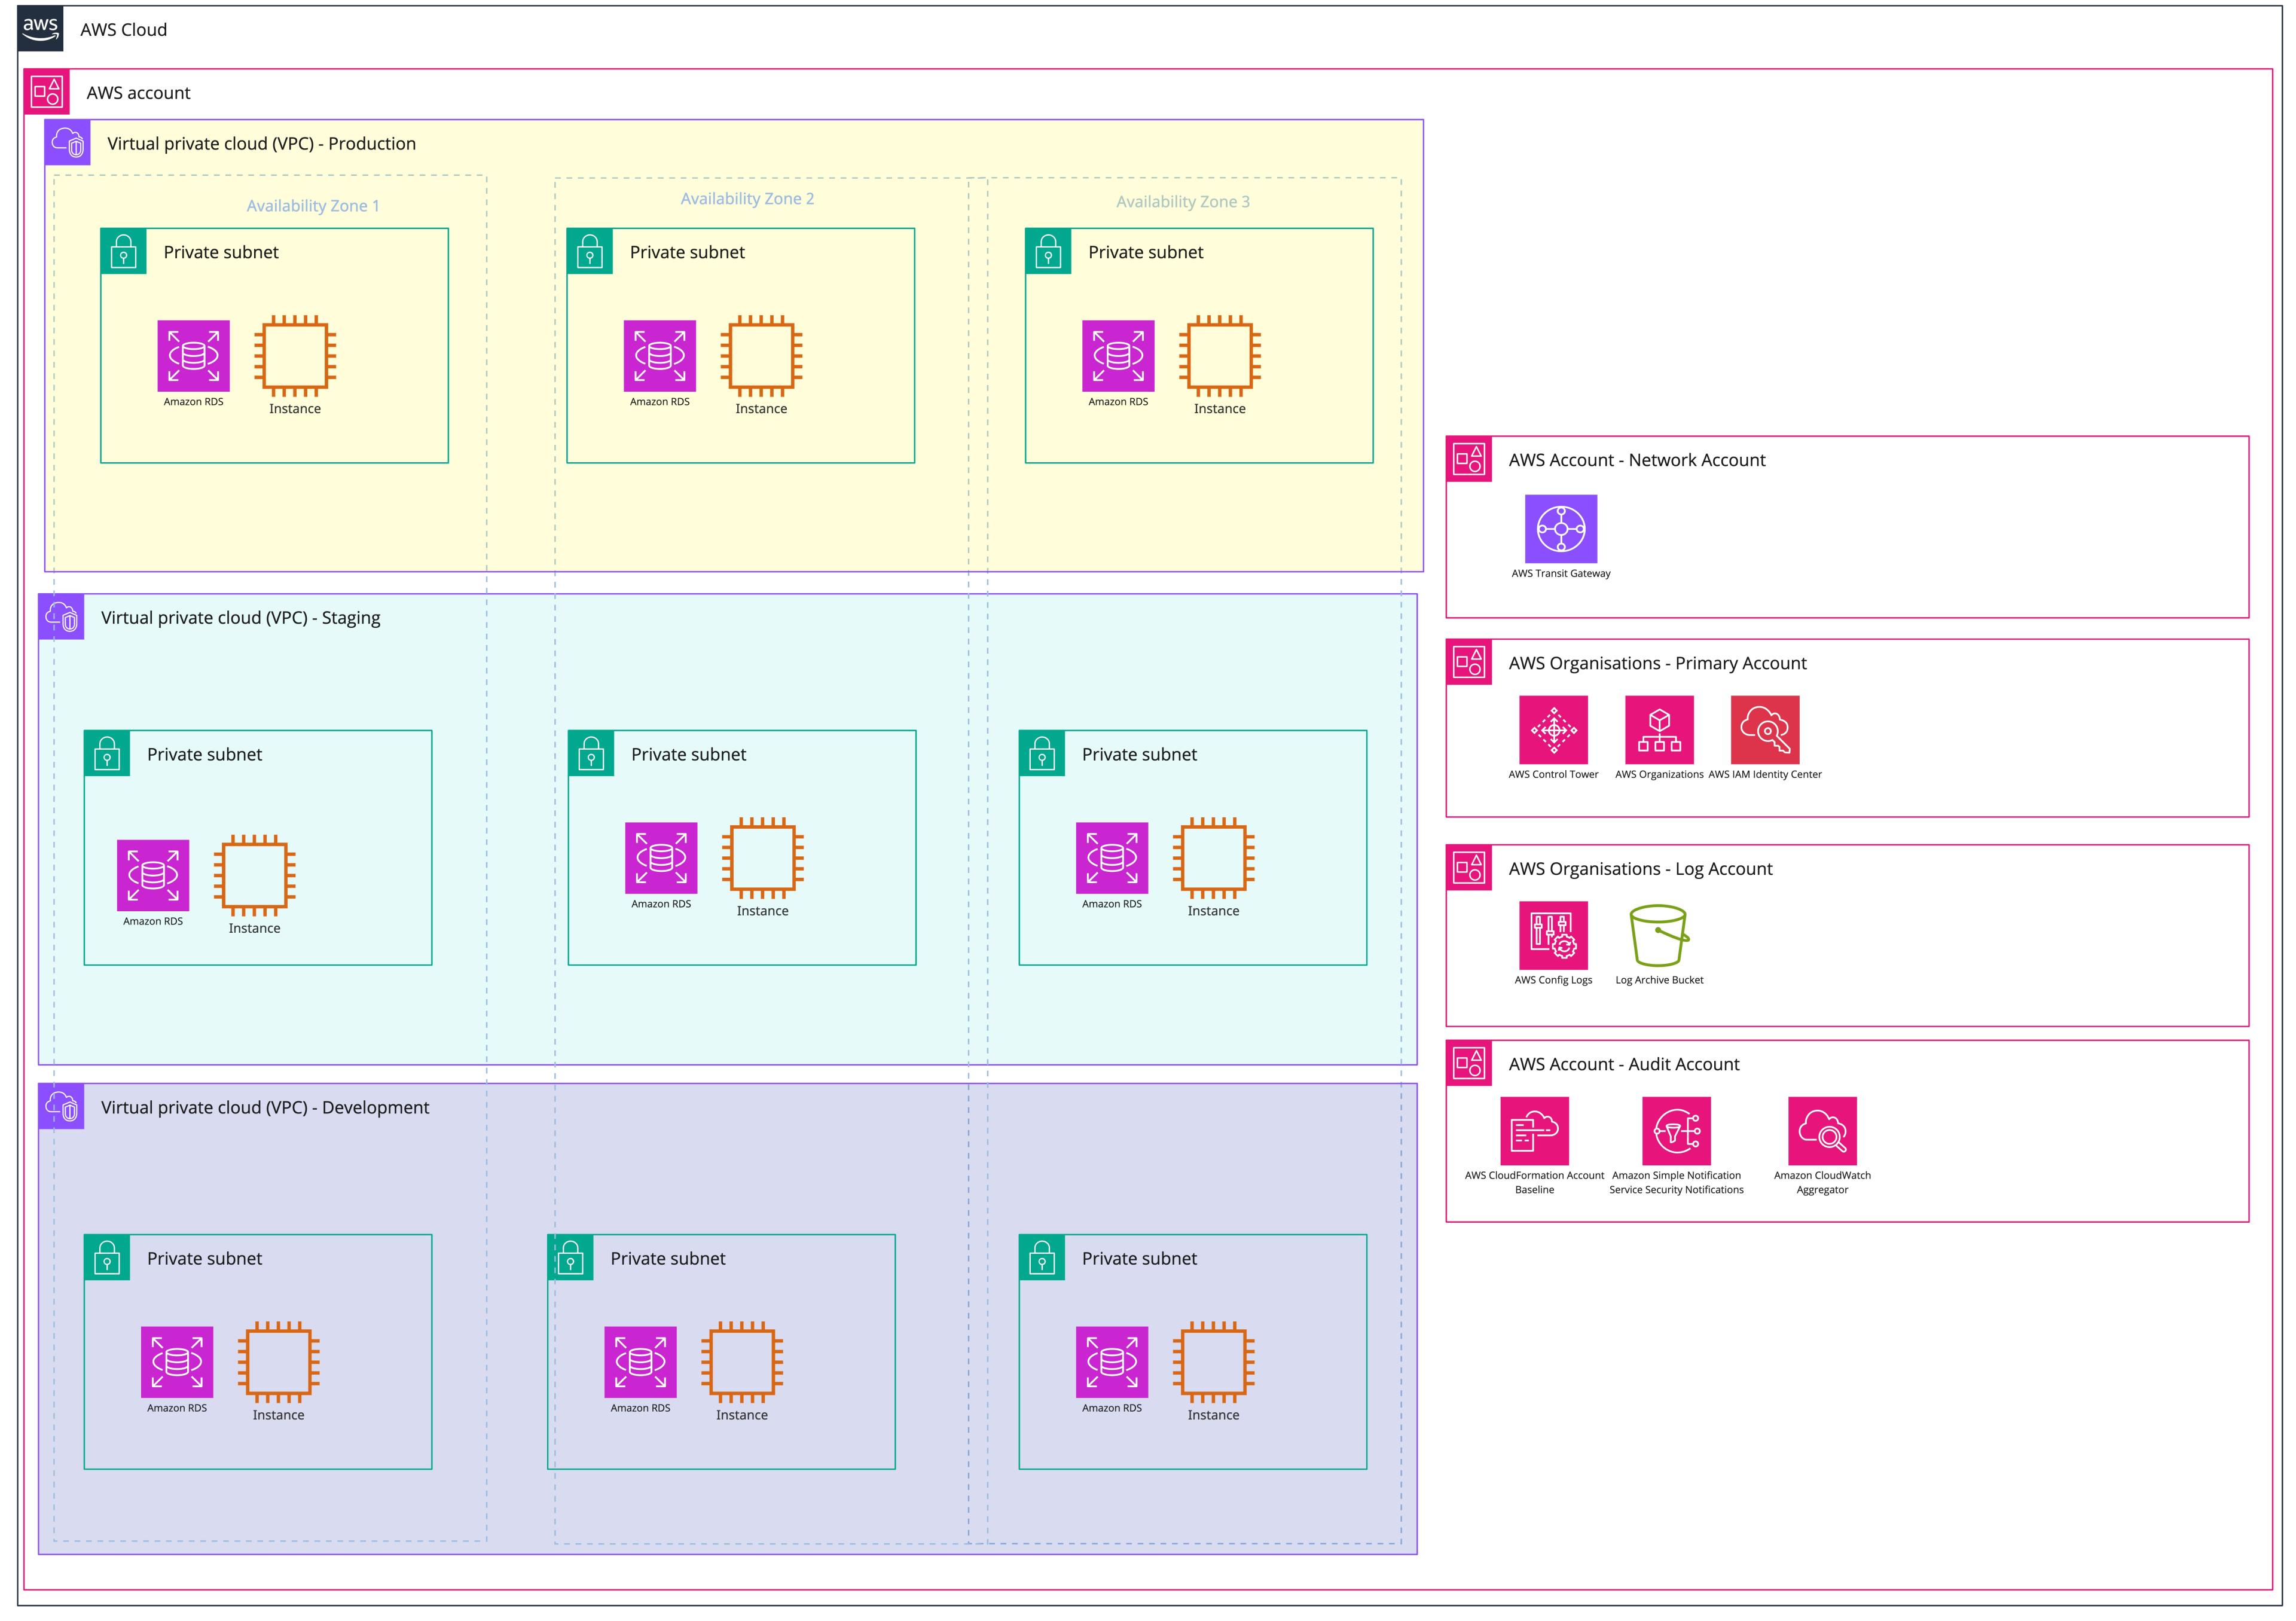Select AWS Transit Gateway icon
Screen dimensions: 2296x1621
1561,529
